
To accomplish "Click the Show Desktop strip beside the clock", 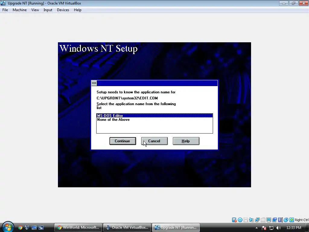I will 307,228.
